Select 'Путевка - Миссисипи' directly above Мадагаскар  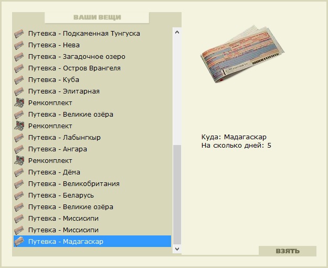point(92,230)
